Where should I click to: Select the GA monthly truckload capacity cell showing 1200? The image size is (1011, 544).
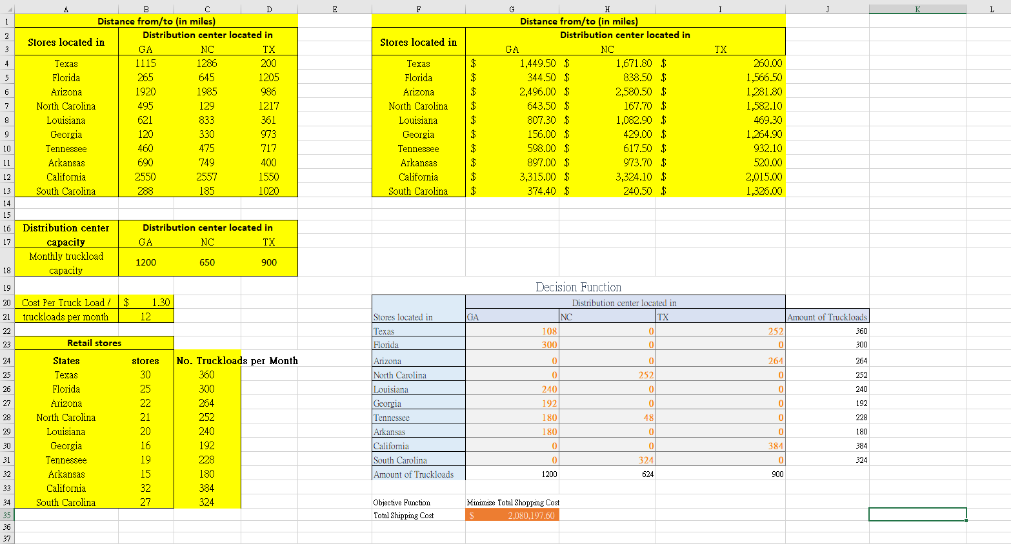[x=146, y=262]
